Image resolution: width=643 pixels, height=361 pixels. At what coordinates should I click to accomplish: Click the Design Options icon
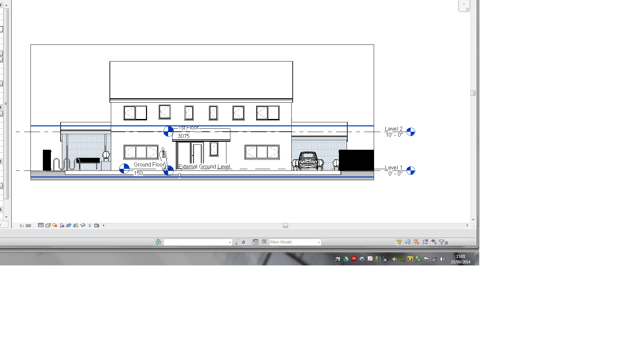[x=256, y=242]
